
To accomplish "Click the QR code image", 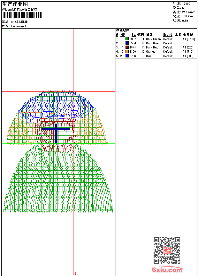I will click(167, 250).
